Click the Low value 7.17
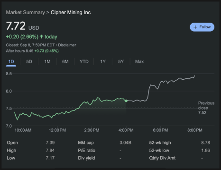 coord(50,158)
